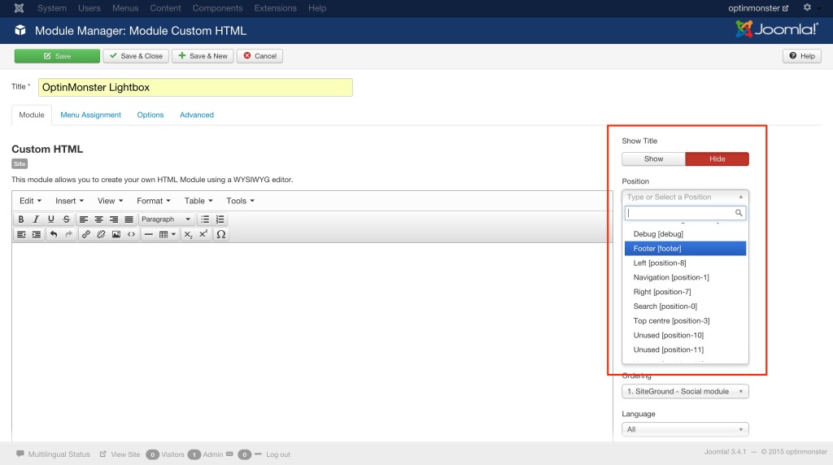Screen dimensions: 833x465
Task: Center align text
Action: (x=98, y=219)
